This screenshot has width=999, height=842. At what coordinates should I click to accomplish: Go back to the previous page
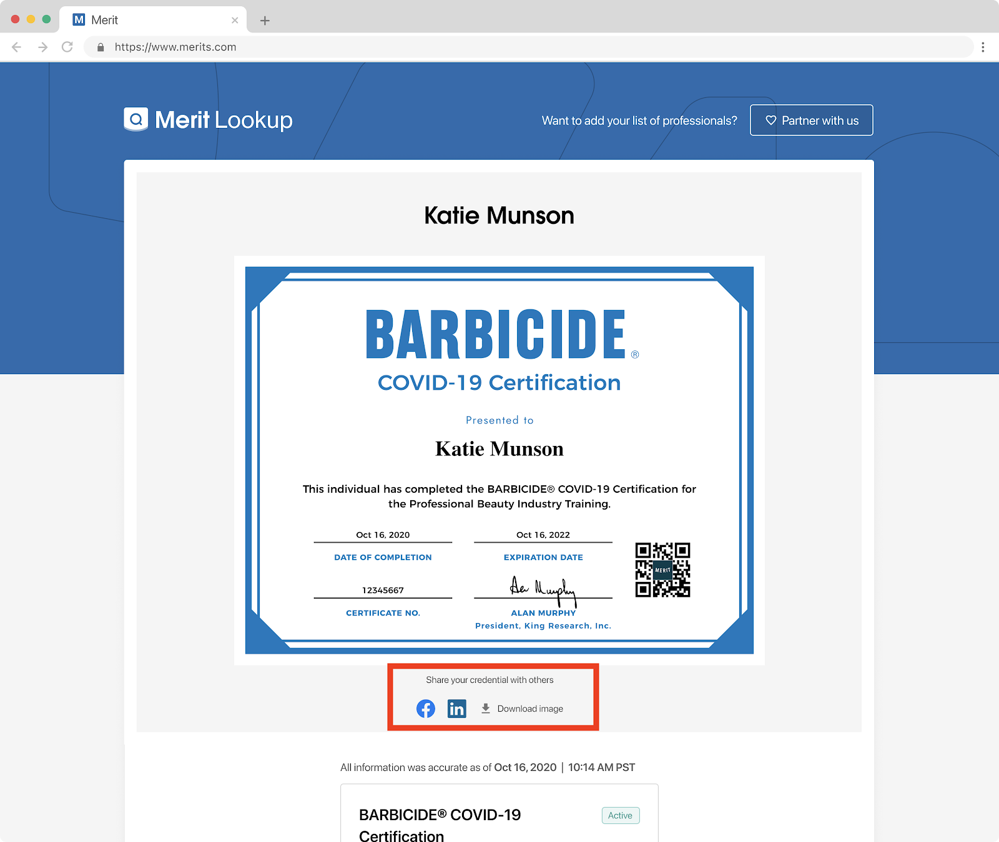tap(17, 47)
